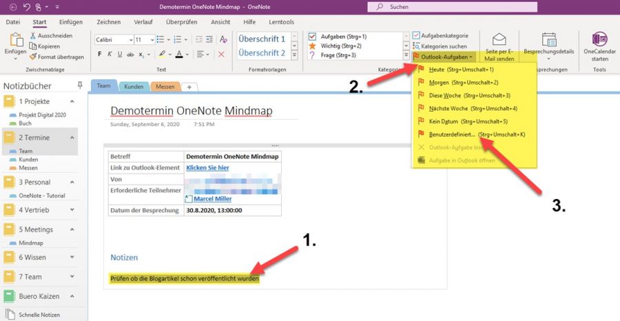Screen dimensions: 620x321
Task: Increase the indent level
Action: (209, 39)
